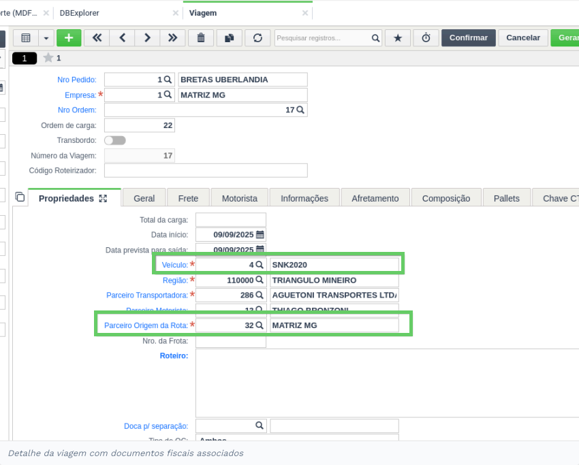
Task: Open the Frete tab
Action: [x=188, y=199]
